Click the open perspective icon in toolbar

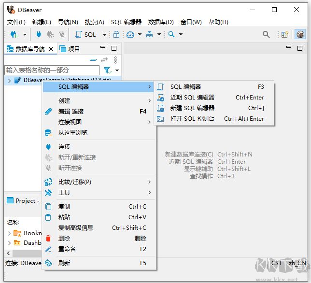point(284,34)
